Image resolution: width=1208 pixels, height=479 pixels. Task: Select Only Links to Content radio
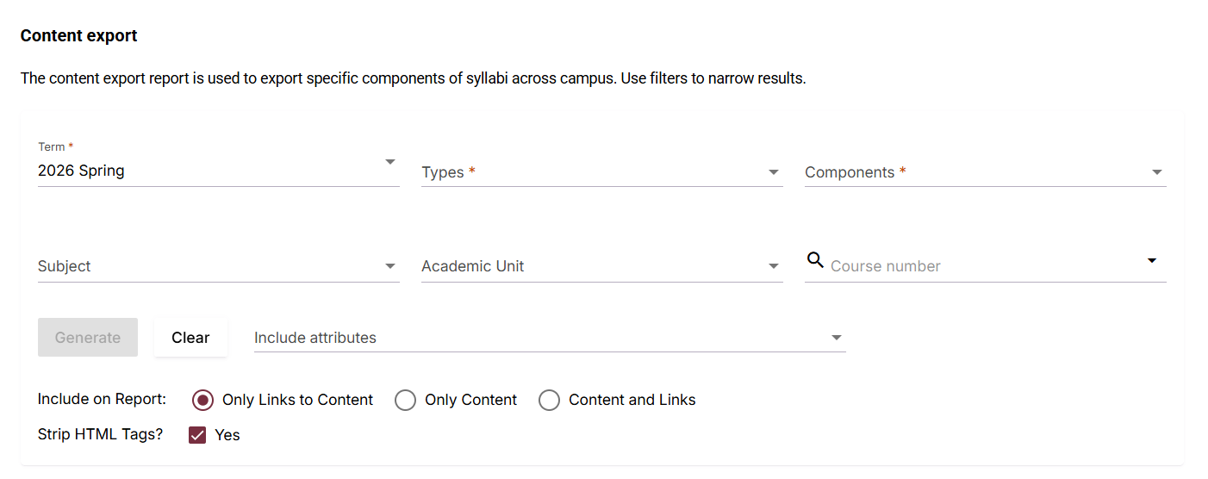coord(203,400)
